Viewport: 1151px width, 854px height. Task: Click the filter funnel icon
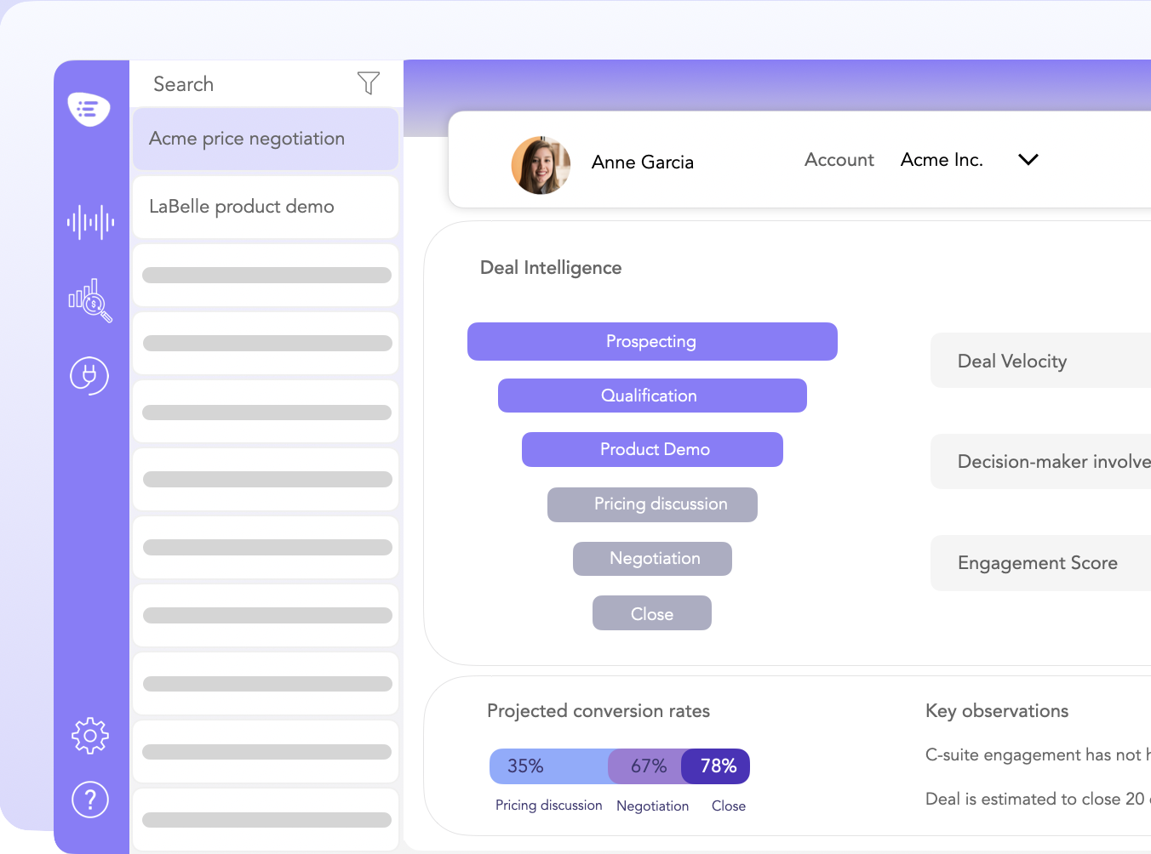pyautogui.click(x=369, y=83)
